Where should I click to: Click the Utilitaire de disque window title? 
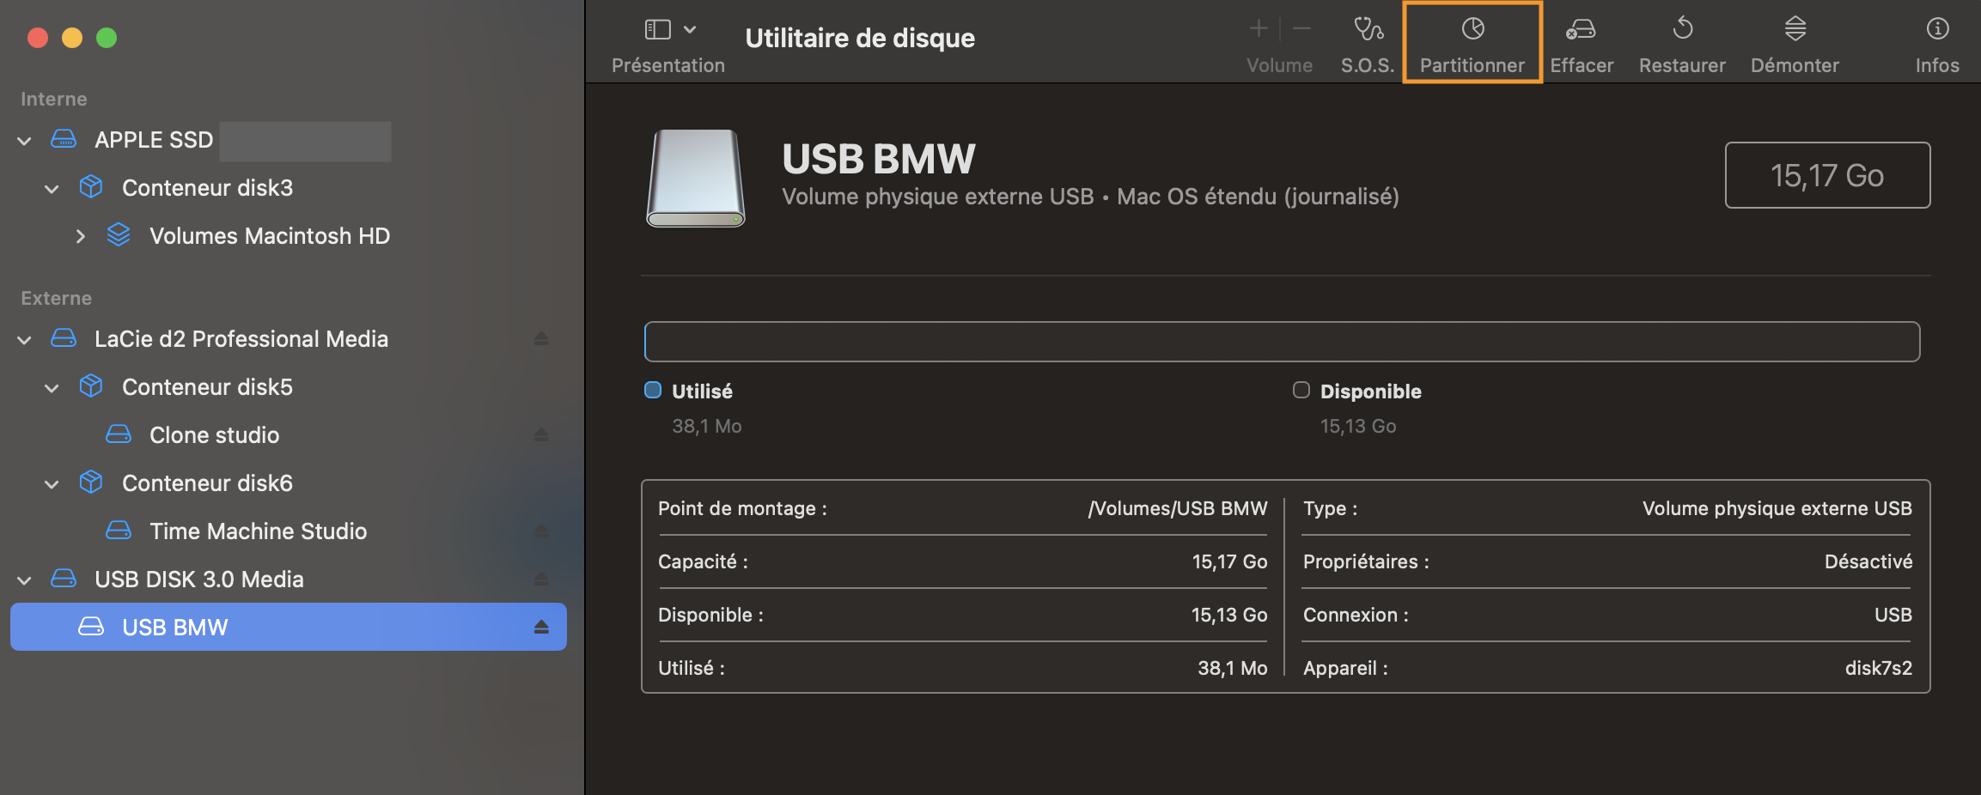click(x=860, y=38)
